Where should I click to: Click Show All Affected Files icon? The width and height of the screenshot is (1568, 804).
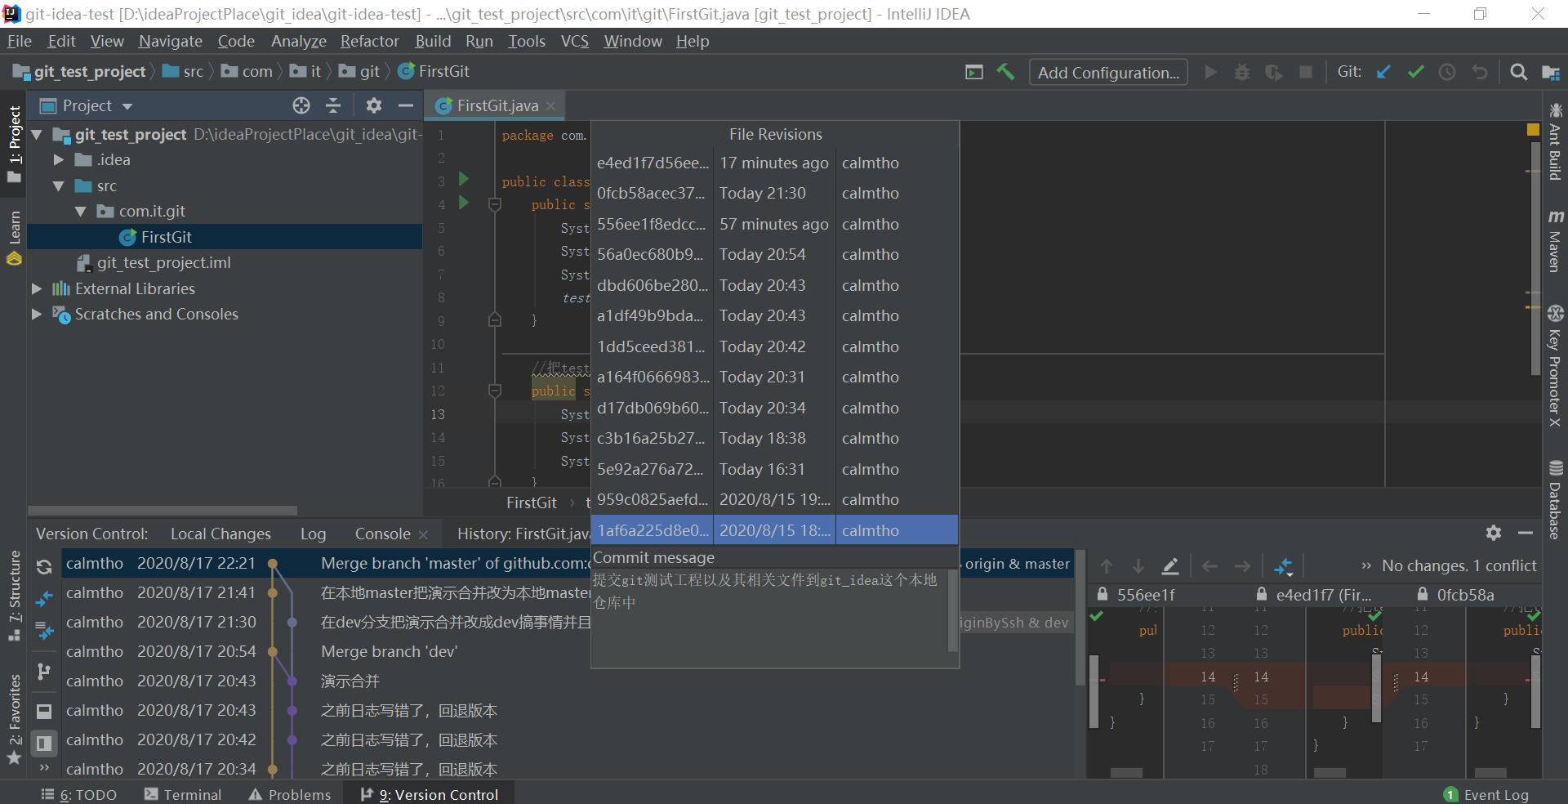(44, 632)
